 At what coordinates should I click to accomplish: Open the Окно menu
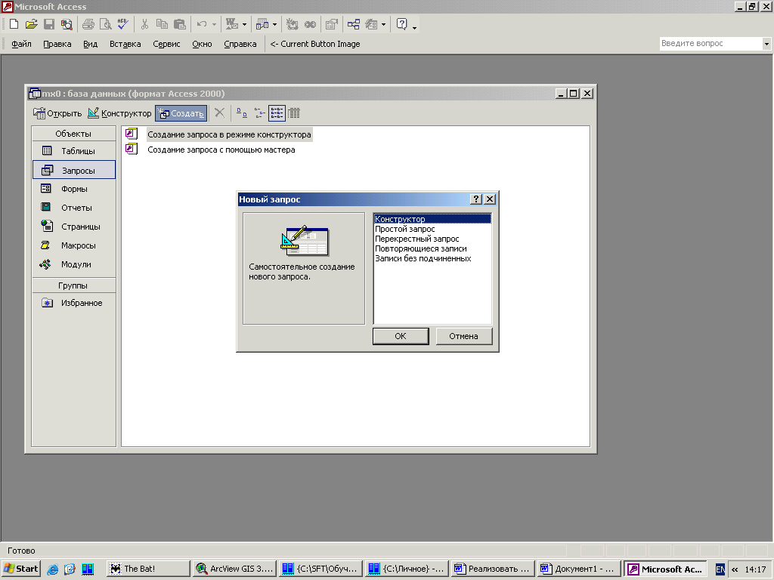202,44
